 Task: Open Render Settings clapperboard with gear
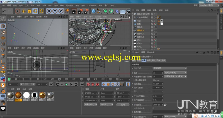click(86, 11)
